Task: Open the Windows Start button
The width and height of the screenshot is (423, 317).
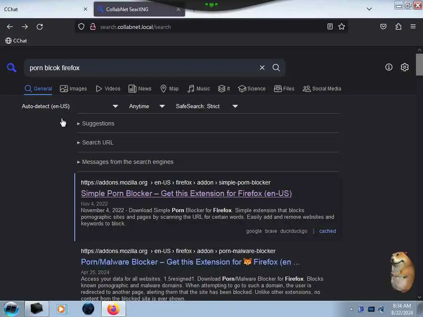Action: pos(11,309)
